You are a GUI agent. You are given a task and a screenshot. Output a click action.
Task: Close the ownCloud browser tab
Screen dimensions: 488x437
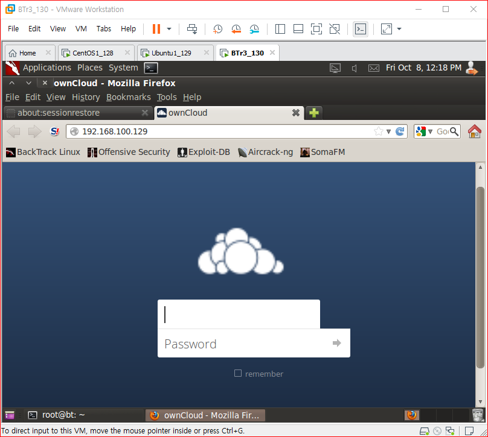[296, 113]
